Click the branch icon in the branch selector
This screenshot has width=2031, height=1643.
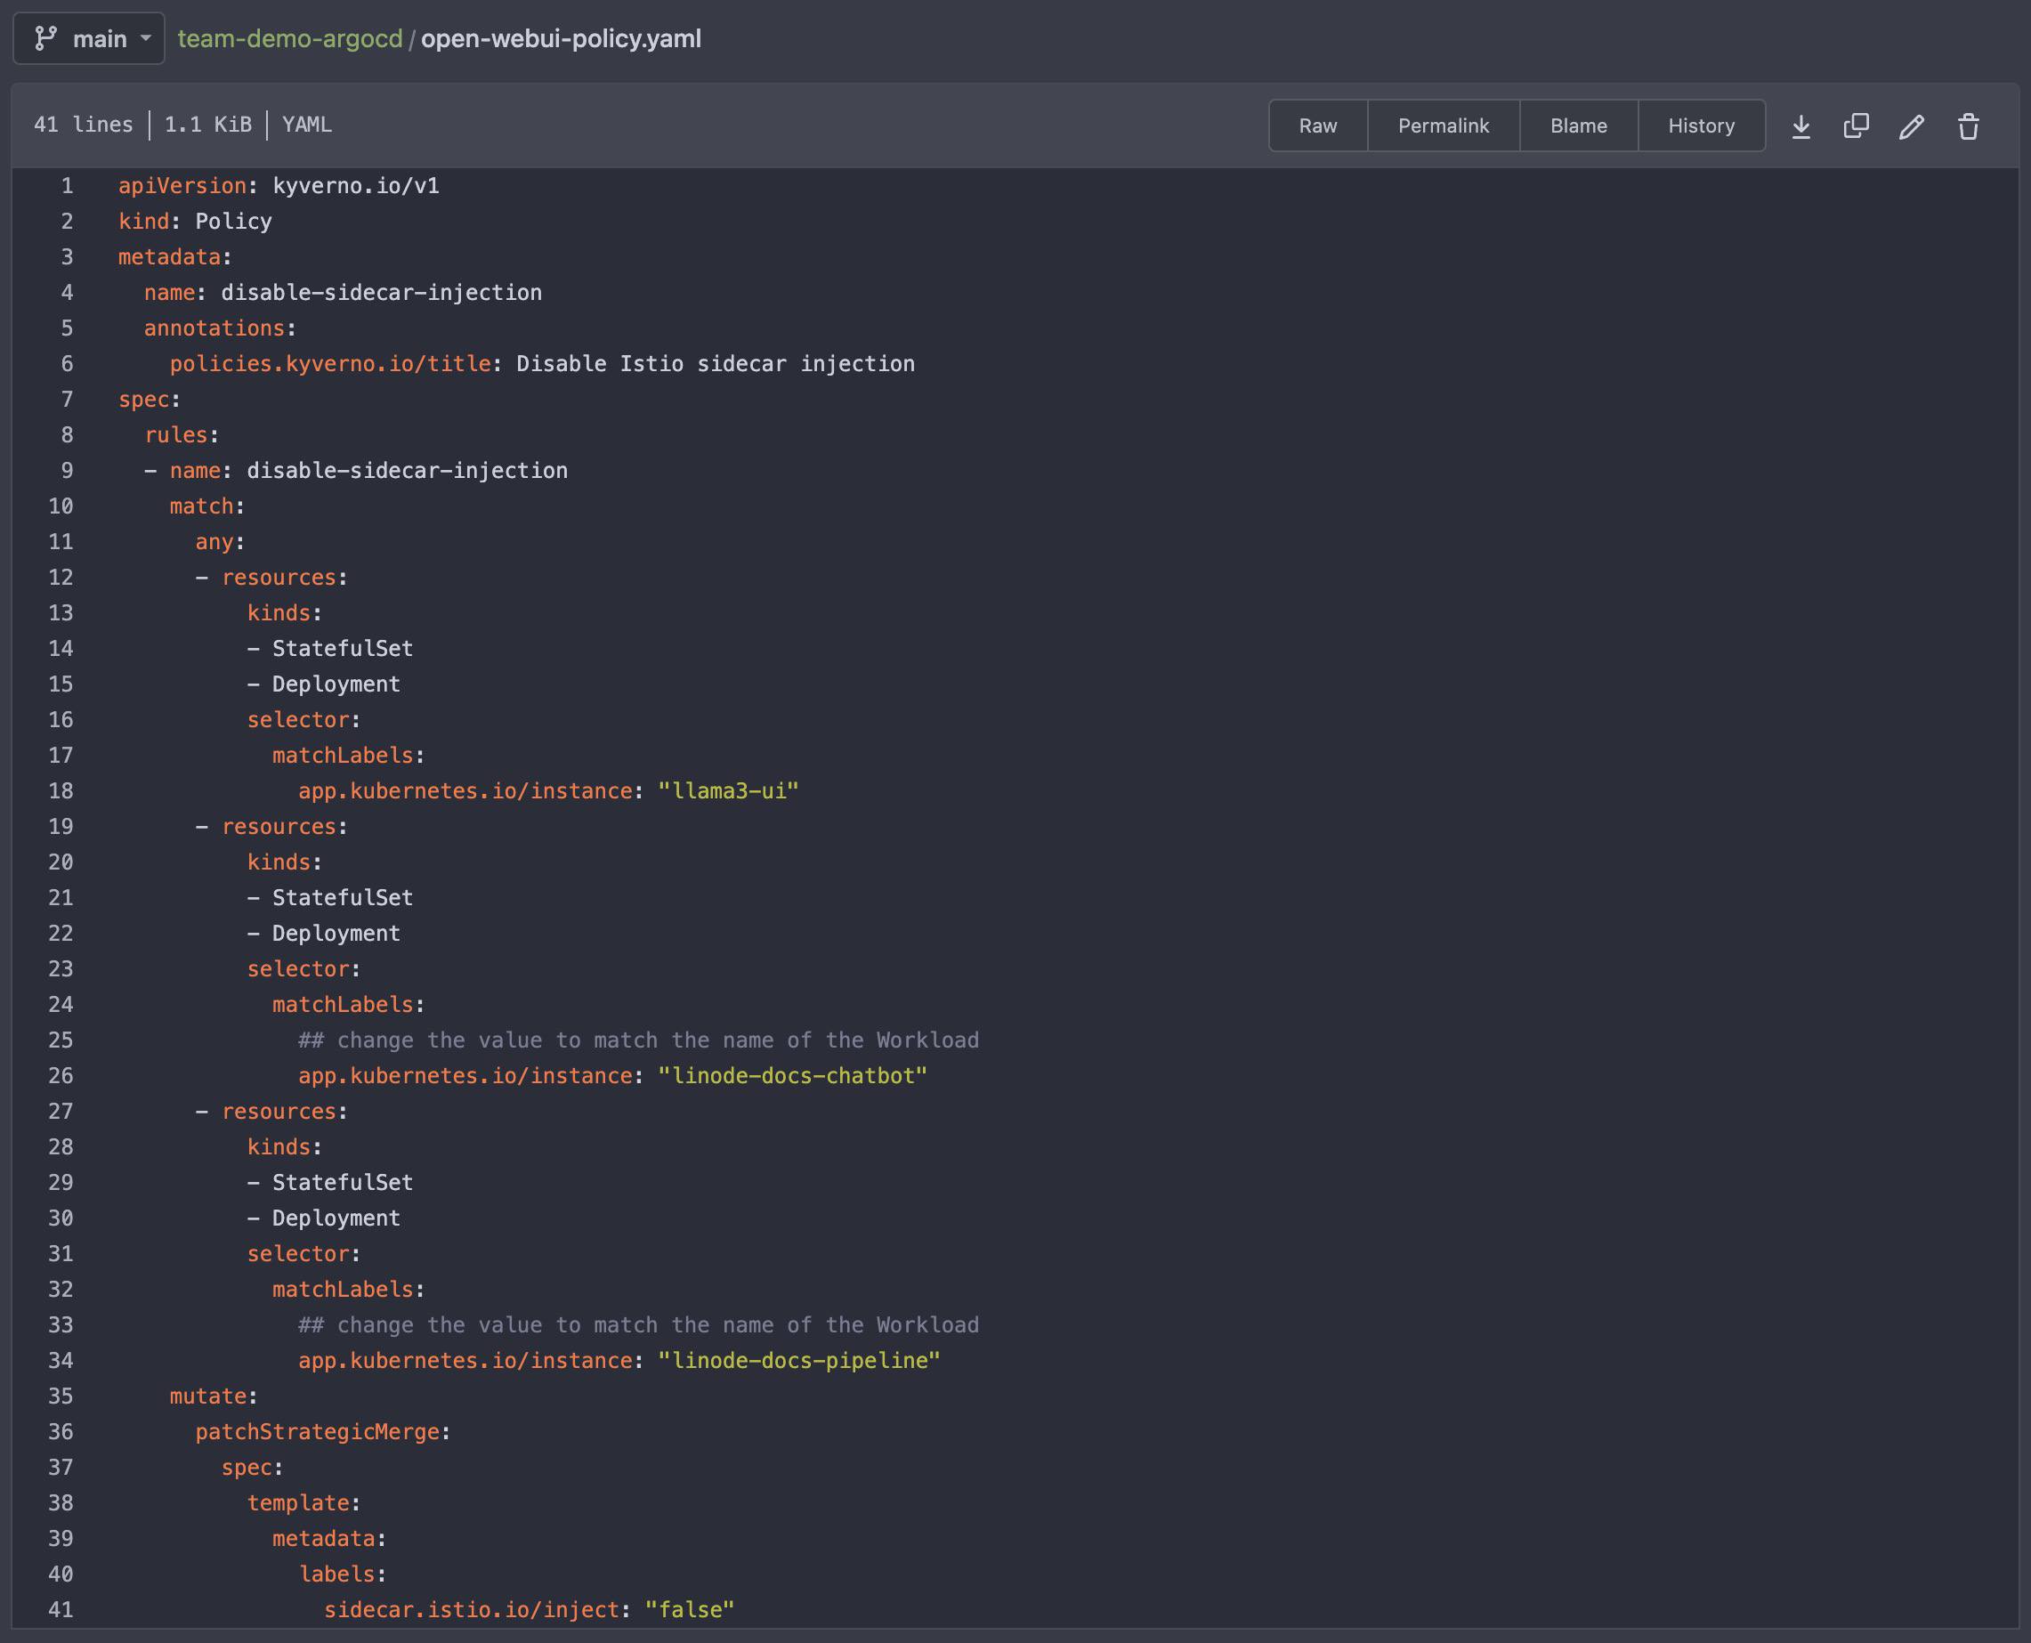tap(45, 38)
